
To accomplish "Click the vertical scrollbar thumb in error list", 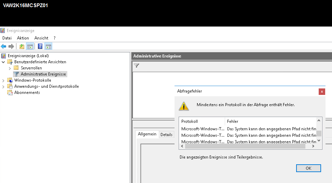I will point(319,134).
